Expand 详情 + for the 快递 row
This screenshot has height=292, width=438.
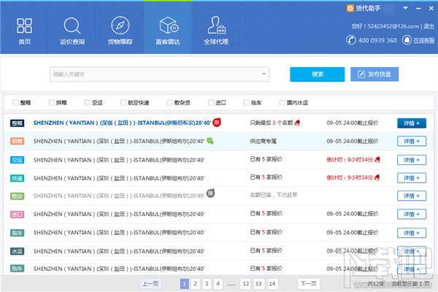coord(412,177)
